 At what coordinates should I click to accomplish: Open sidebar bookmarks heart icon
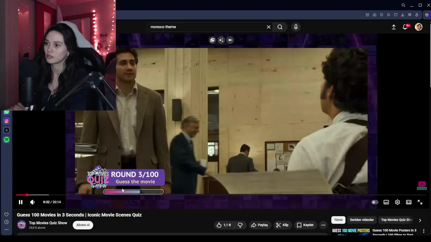coord(6,214)
